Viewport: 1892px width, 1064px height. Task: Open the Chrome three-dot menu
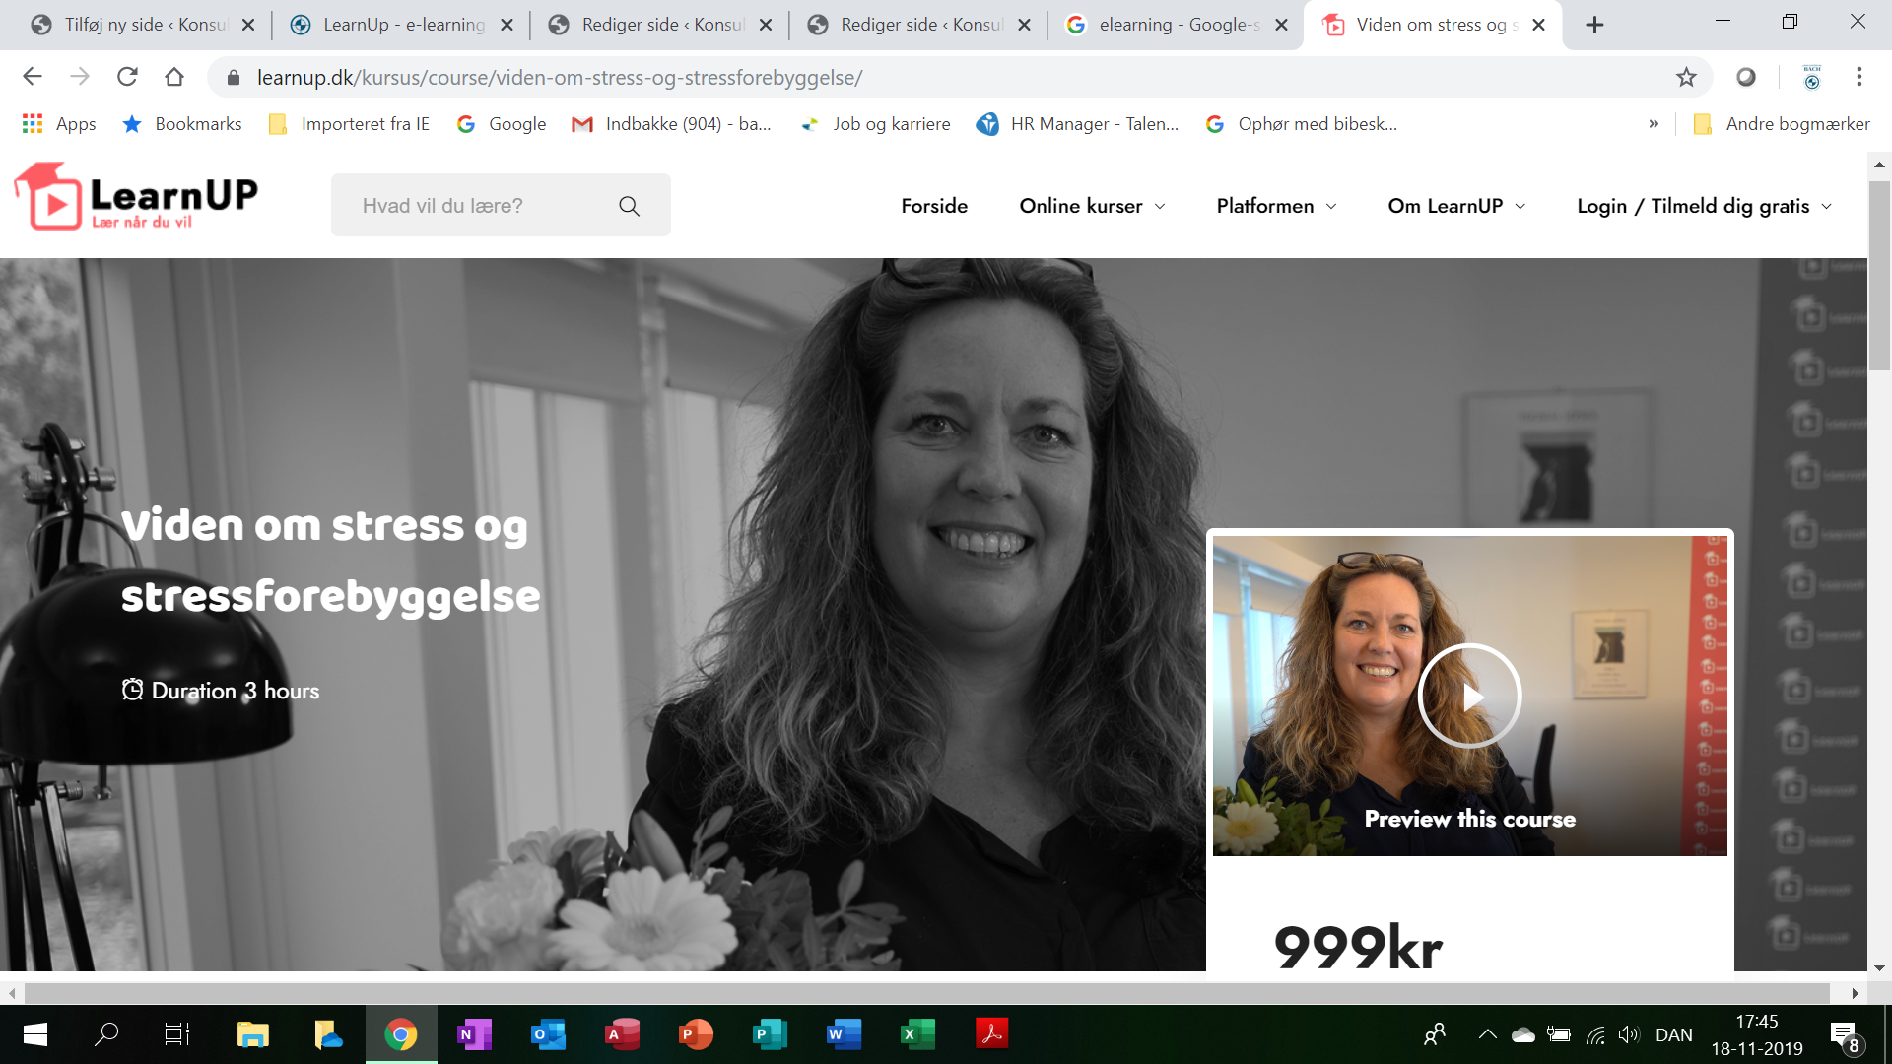point(1858,77)
